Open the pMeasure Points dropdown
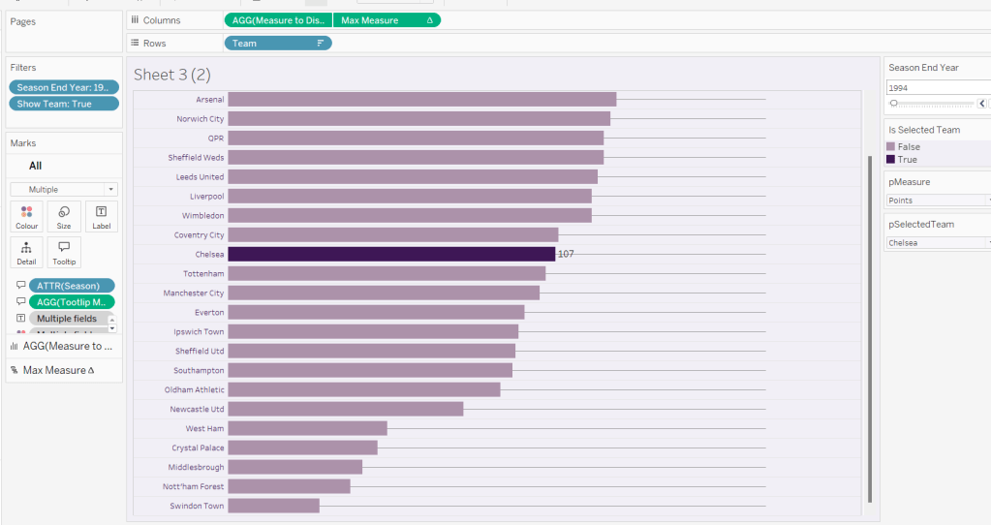991x525 pixels. point(986,201)
